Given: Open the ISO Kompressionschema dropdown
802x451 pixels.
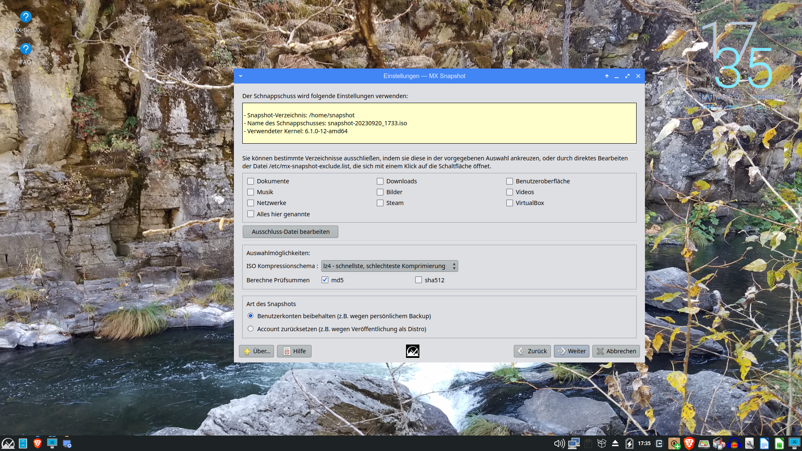Looking at the screenshot, I should 389,266.
